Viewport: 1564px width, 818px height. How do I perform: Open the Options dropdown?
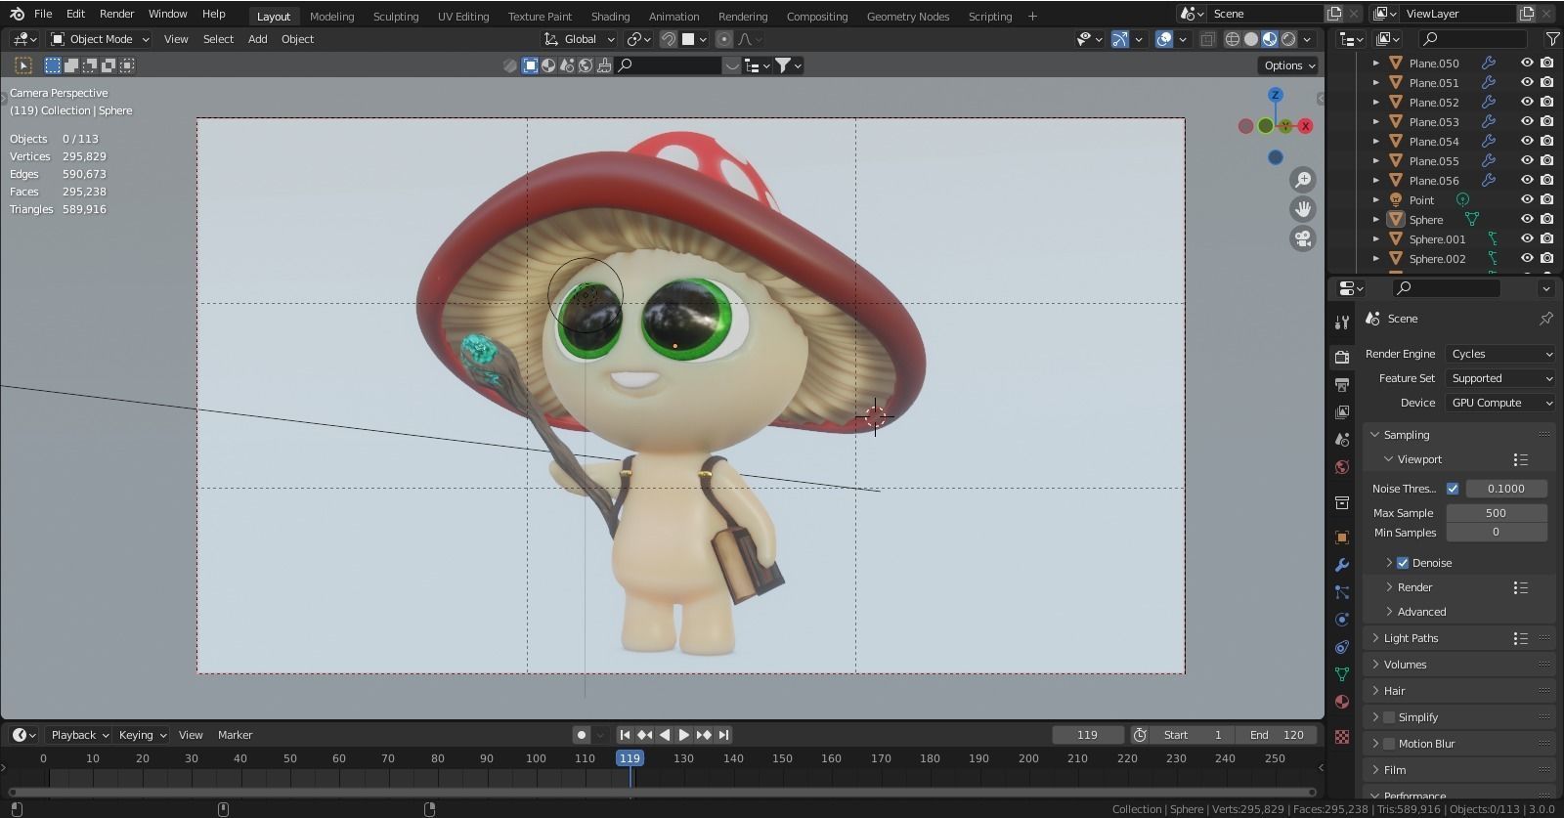tap(1288, 65)
